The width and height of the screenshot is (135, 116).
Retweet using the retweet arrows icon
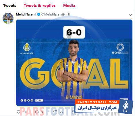pos(37,112)
